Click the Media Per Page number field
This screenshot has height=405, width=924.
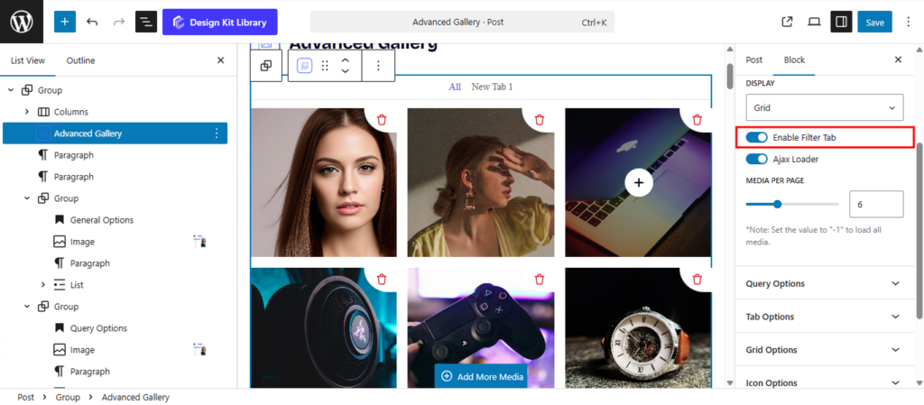875,205
